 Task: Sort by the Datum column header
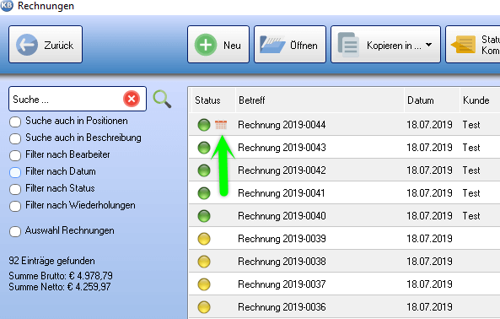click(432, 100)
